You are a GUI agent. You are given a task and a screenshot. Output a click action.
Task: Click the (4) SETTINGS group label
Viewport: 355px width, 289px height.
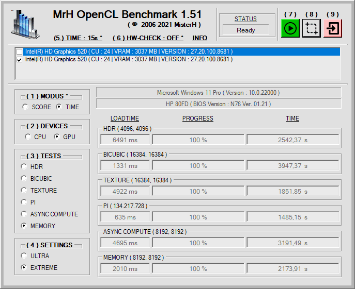(x=50, y=245)
